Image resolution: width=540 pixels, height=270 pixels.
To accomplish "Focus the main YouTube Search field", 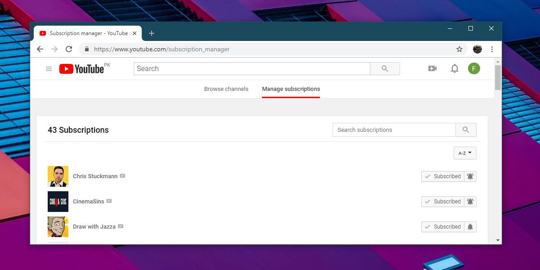I will (252, 68).
